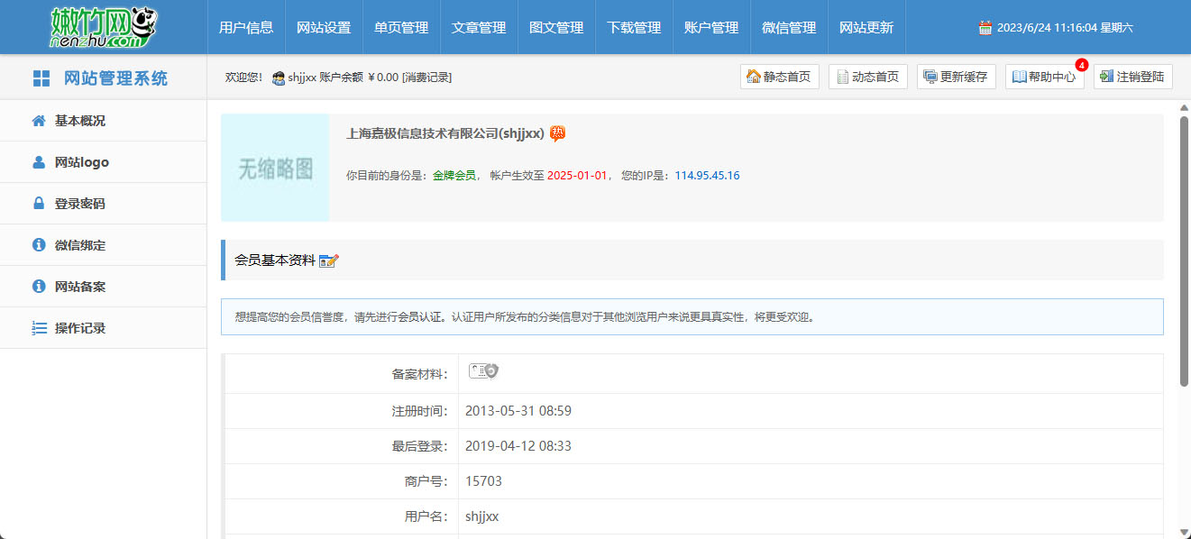Select 网站logo in the sidebar
The image size is (1191, 539).
tap(81, 162)
